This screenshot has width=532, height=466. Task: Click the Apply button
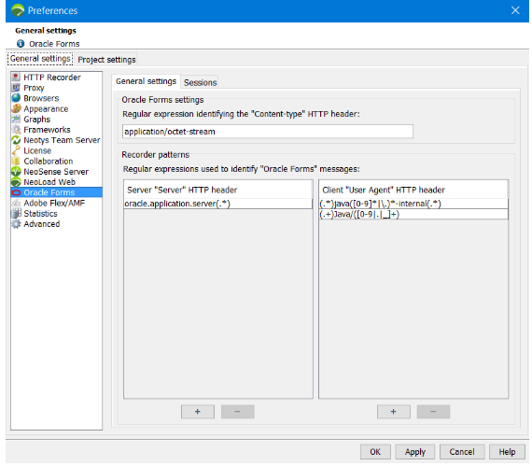point(415,452)
